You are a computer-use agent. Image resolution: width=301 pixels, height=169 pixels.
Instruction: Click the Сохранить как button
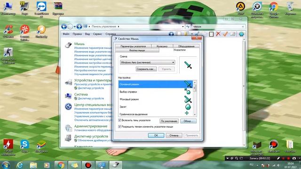[x=146, y=69]
